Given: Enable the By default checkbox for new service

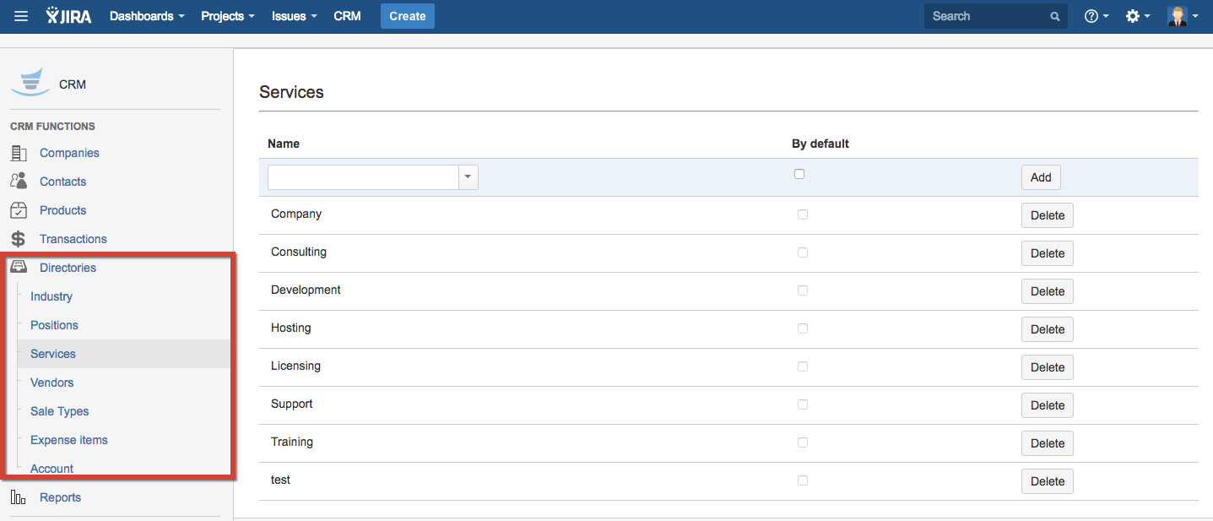Looking at the screenshot, I should (x=799, y=174).
